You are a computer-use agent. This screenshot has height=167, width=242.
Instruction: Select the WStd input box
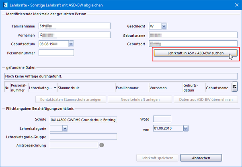click(162, 119)
